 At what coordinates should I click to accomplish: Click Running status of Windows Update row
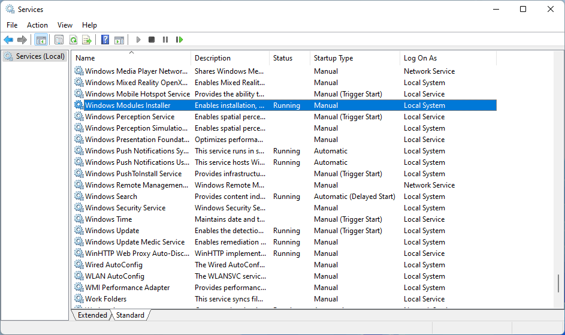click(x=286, y=231)
